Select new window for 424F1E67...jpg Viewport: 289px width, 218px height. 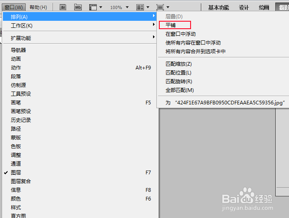coord(224,103)
